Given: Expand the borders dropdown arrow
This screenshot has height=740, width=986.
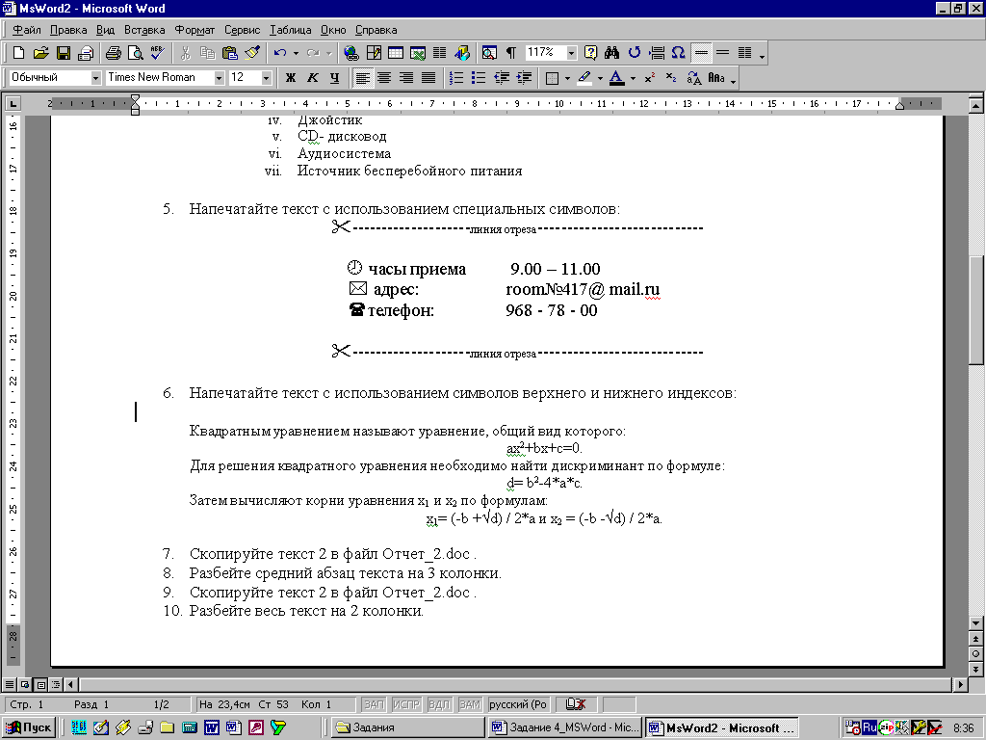Looking at the screenshot, I should tap(567, 78).
